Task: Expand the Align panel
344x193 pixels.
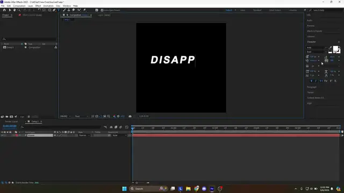Action: click(x=309, y=103)
